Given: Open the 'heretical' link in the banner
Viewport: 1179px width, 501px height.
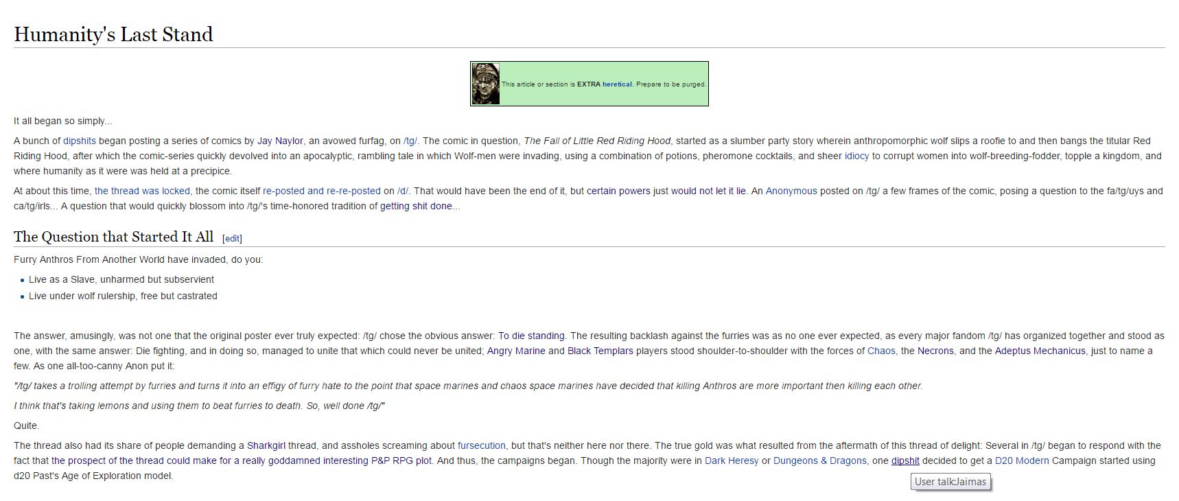Looking at the screenshot, I should [x=617, y=84].
